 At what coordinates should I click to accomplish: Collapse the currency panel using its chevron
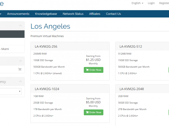[21, 81]
